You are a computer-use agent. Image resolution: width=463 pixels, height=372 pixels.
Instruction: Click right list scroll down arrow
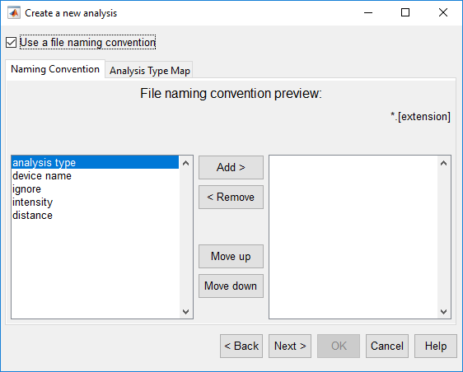coord(443,312)
